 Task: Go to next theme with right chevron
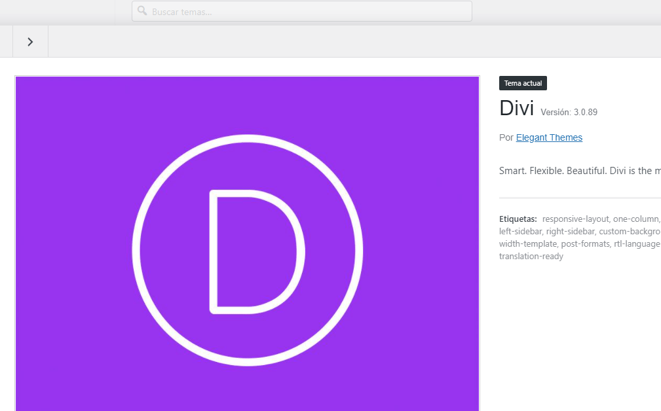[30, 42]
